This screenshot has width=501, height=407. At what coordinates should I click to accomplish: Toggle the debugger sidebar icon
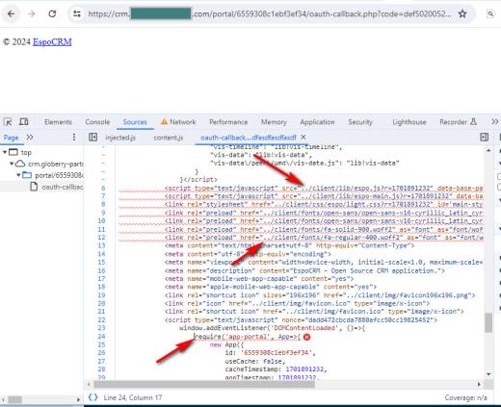(485, 138)
